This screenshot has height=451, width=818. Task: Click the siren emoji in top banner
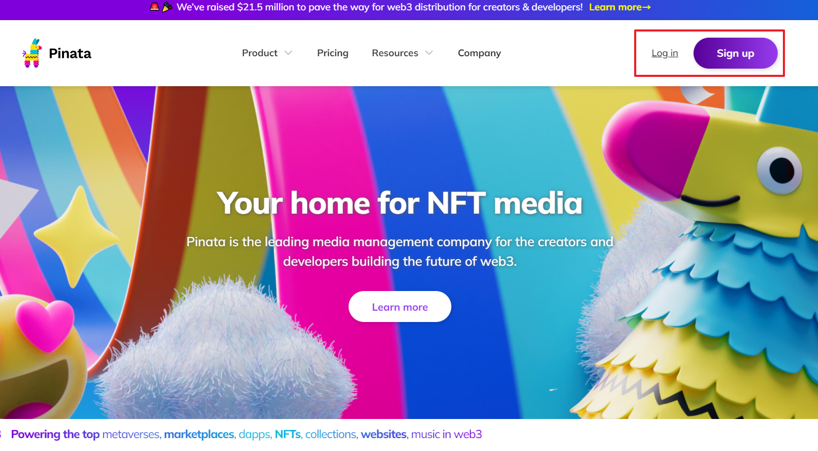click(154, 7)
